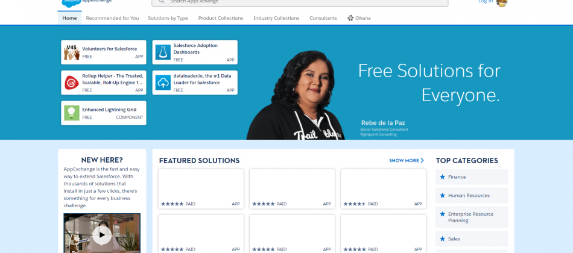Open the Salesforce Adoption Dashboards flask icon
Viewport: 573px width, 253px height.
coord(163,52)
